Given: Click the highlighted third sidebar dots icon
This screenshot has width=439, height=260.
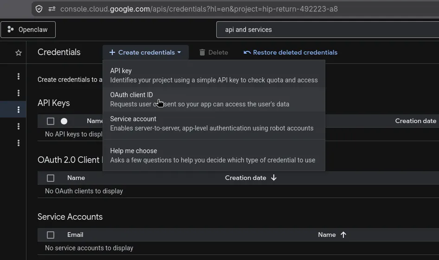Looking at the screenshot, I should (19, 110).
